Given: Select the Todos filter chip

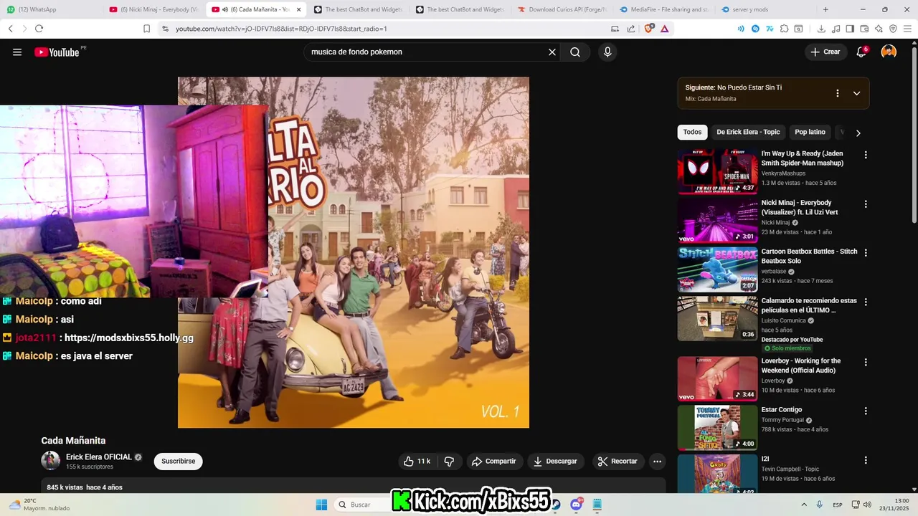Looking at the screenshot, I should pyautogui.click(x=692, y=132).
